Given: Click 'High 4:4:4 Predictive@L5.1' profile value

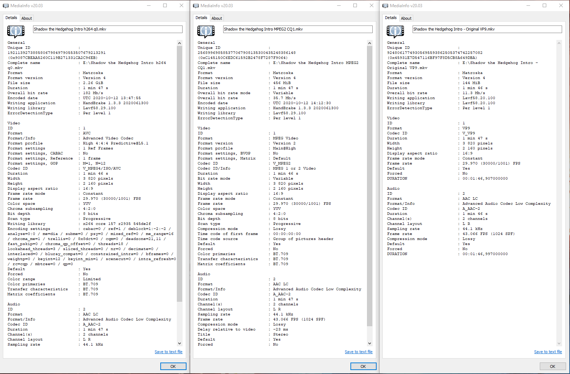Looking at the screenshot, I should [116, 143].
